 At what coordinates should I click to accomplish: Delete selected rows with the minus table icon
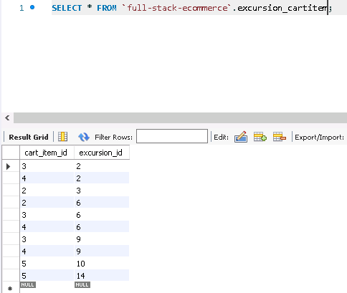click(x=280, y=137)
